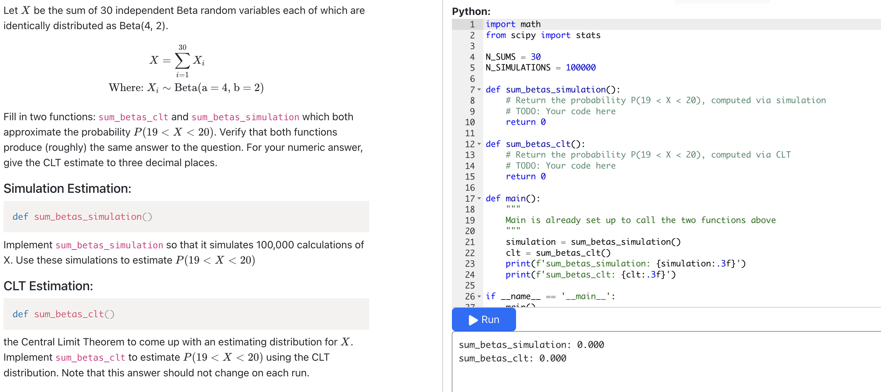The width and height of the screenshot is (881, 392).
Task: Click the Simulation Estimation heading
Action: coord(67,189)
